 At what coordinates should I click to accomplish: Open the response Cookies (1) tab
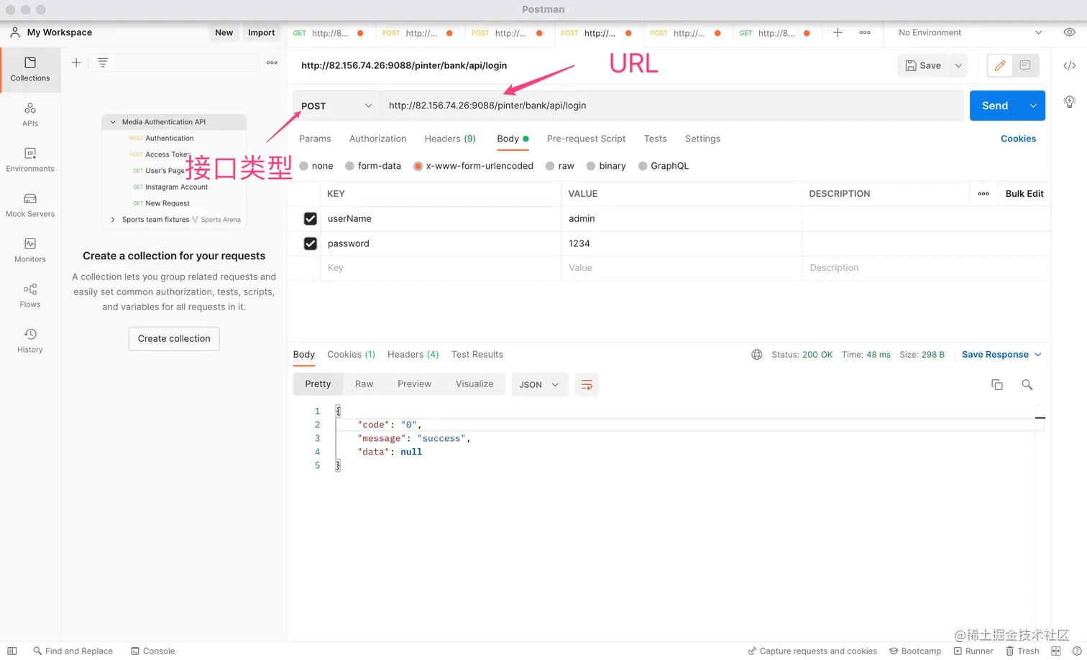pos(351,355)
